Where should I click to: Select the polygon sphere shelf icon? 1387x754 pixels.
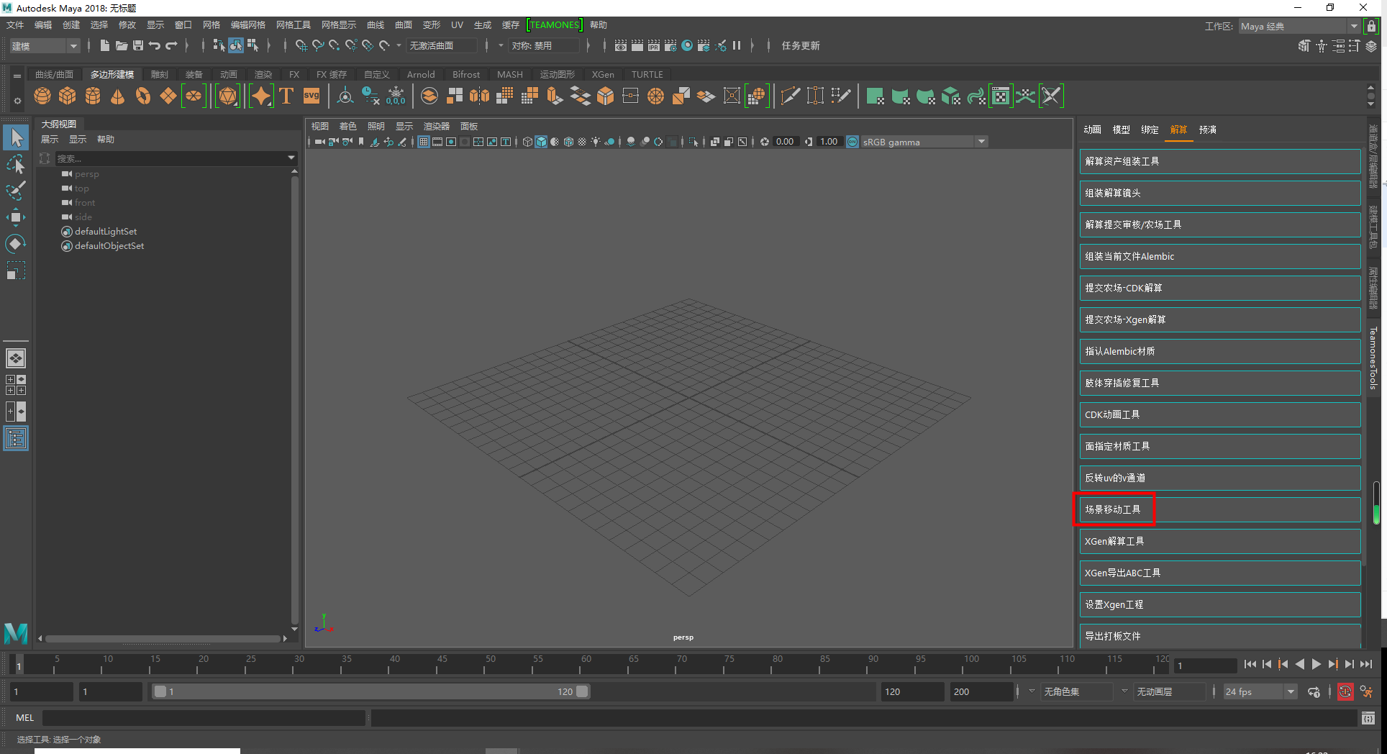(42, 96)
